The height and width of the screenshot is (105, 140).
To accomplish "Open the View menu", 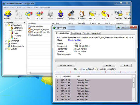I will pos(30,8).
